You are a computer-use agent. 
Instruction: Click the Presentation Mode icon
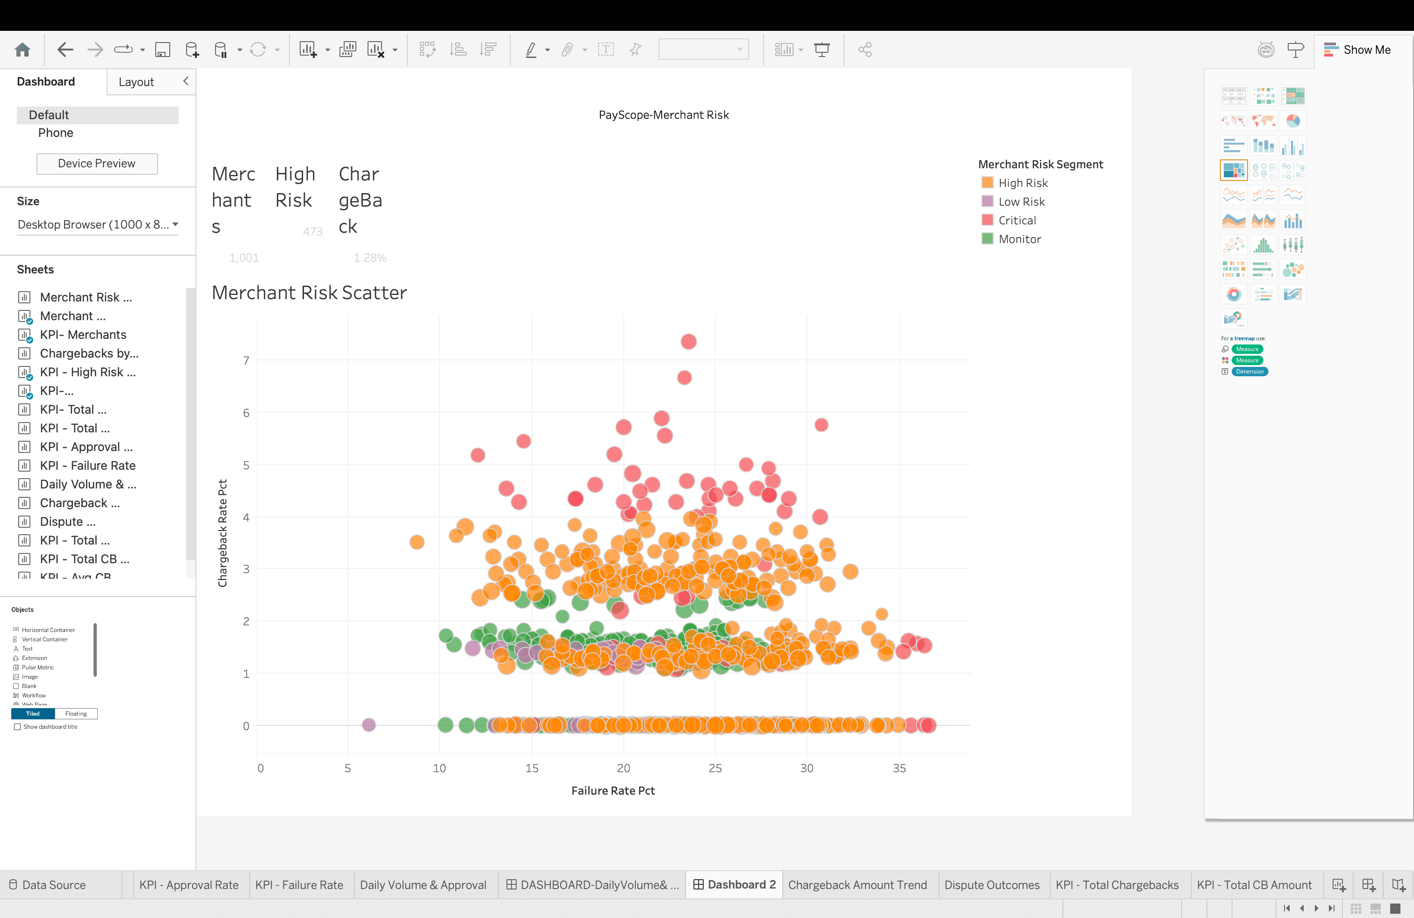[x=822, y=50]
